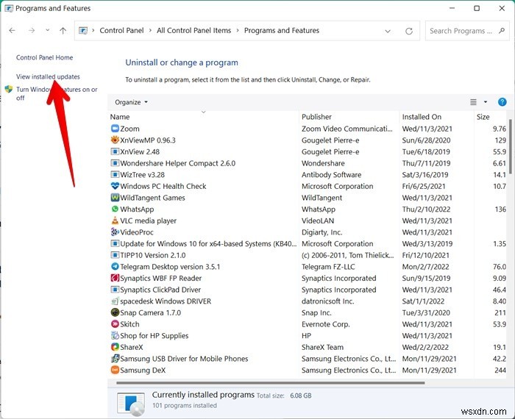The width and height of the screenshot is (515, 419).
Task: Open the Name column filter dropdown
Action: coord(203,112)
